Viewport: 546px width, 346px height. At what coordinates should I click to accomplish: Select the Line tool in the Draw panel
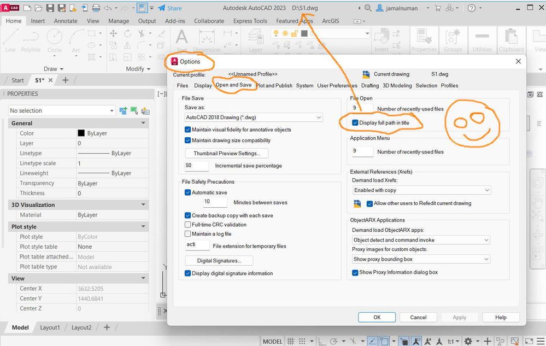(10, 41)
